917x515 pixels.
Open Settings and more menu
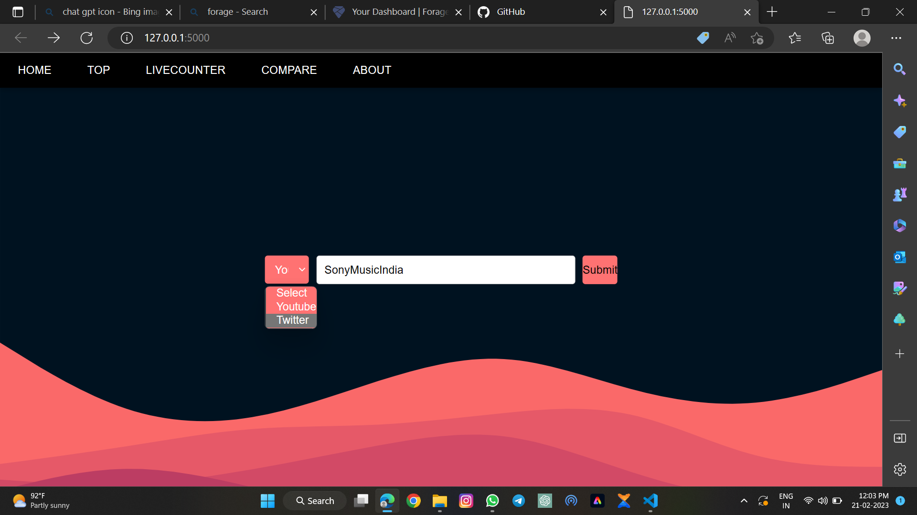click(896, 38)
